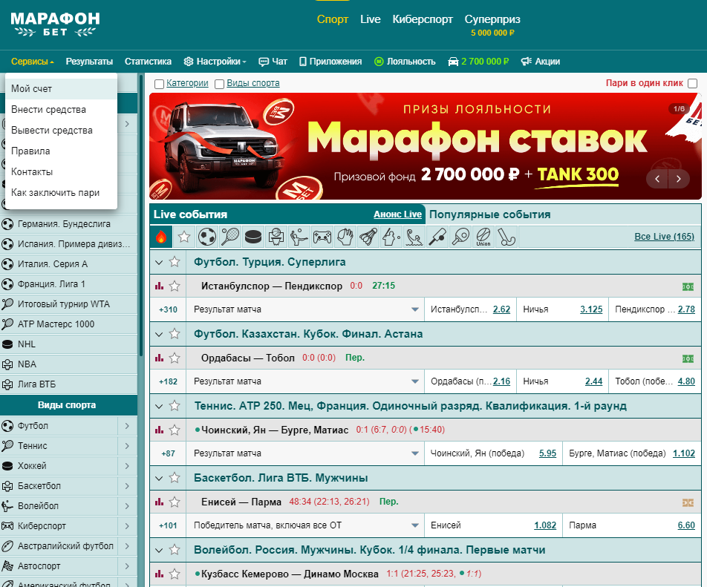This screenshot has height=587, width=707.
Task: Collapse Футбол. Казахстан. Кубок section
Action: (x=159, y=334)
